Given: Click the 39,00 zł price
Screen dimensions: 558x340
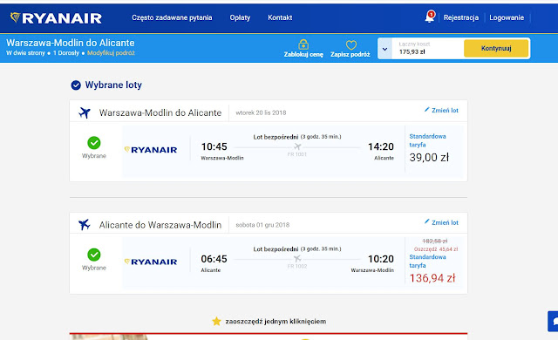Looking at the screenshot, I should click(x=429, y=157).
